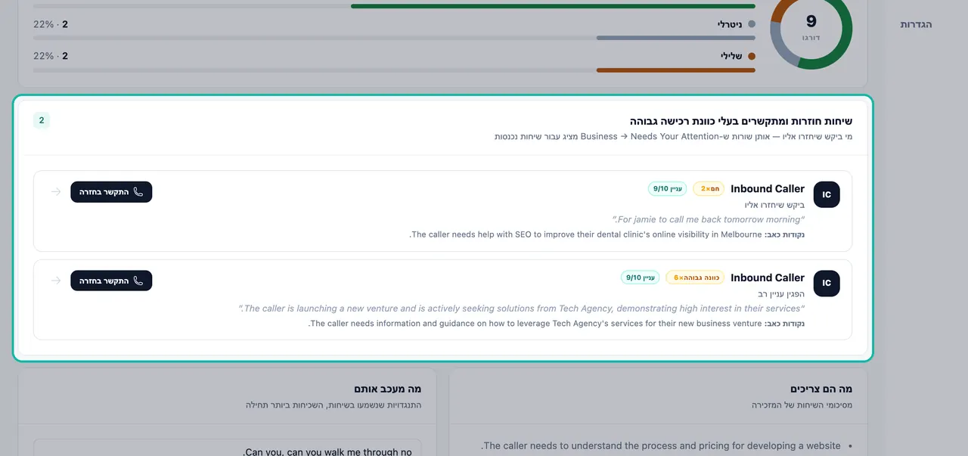Image resolution: width=968 pixels, height=456 pixels.
Task: Click the orange שלילי sentiment bar
Action: pos(675,70)
